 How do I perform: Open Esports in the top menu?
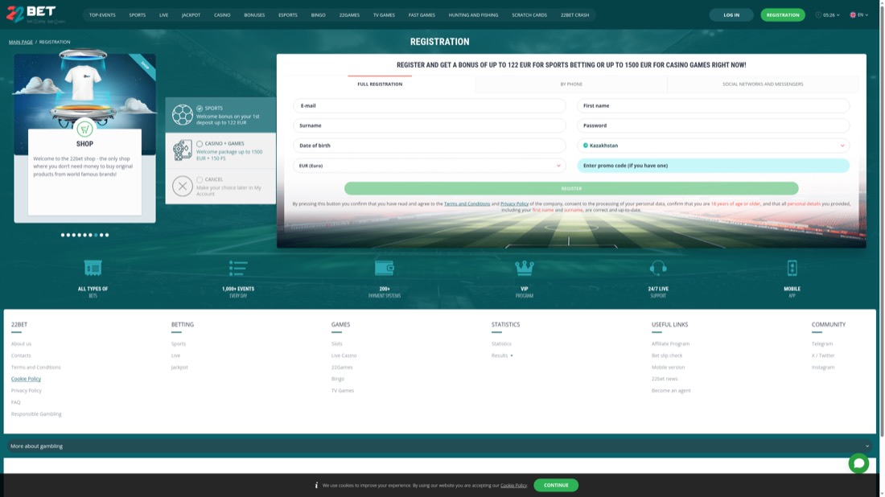[x=288, y=15]
